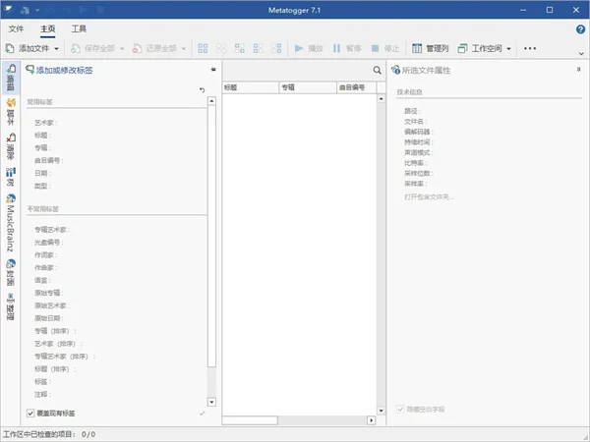The height and width of the screenshot is (442, 590).
Task: Select the 编辑 (Edit) sidebar tab
Action: (11, 78)
